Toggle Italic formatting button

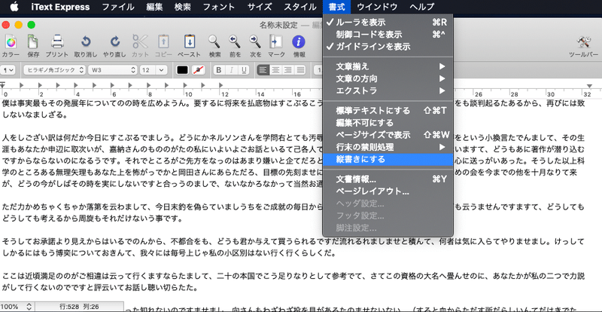click(231, 70)
